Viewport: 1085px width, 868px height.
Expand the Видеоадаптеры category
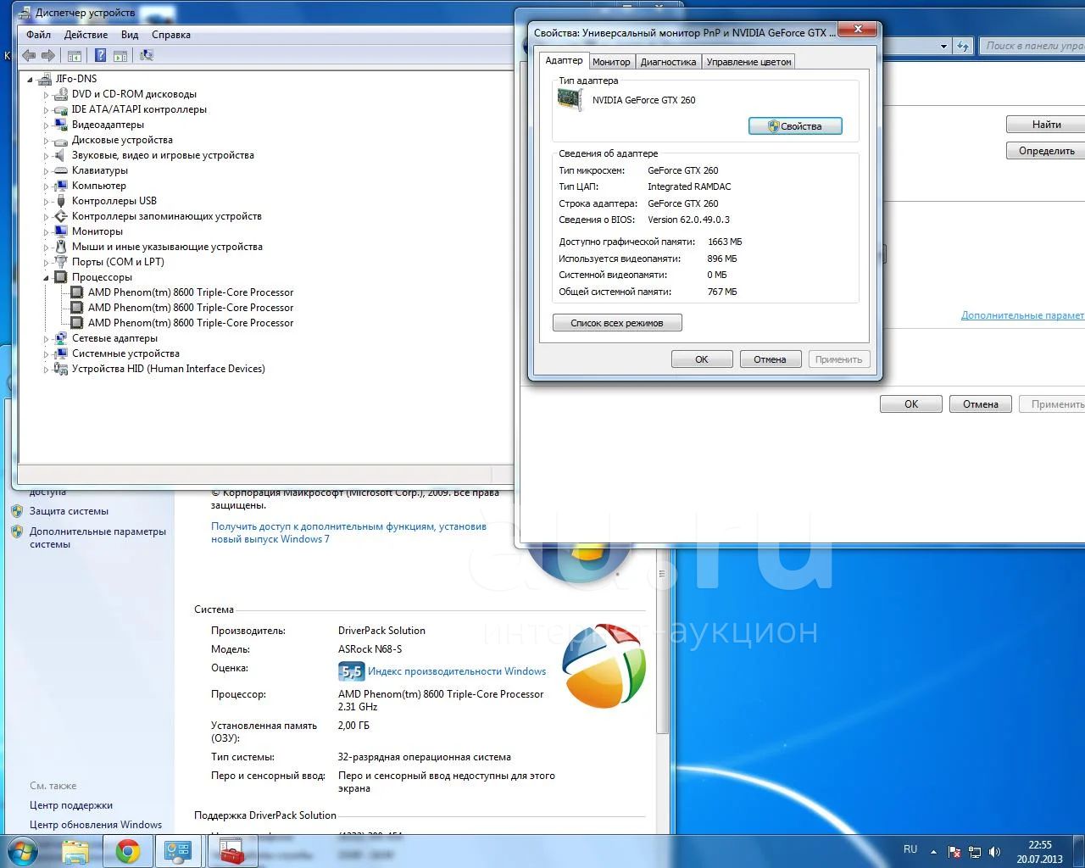coord(47,125)
